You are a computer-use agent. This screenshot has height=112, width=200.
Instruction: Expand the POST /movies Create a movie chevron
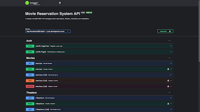pyautogui.click(x=171, y=69)
